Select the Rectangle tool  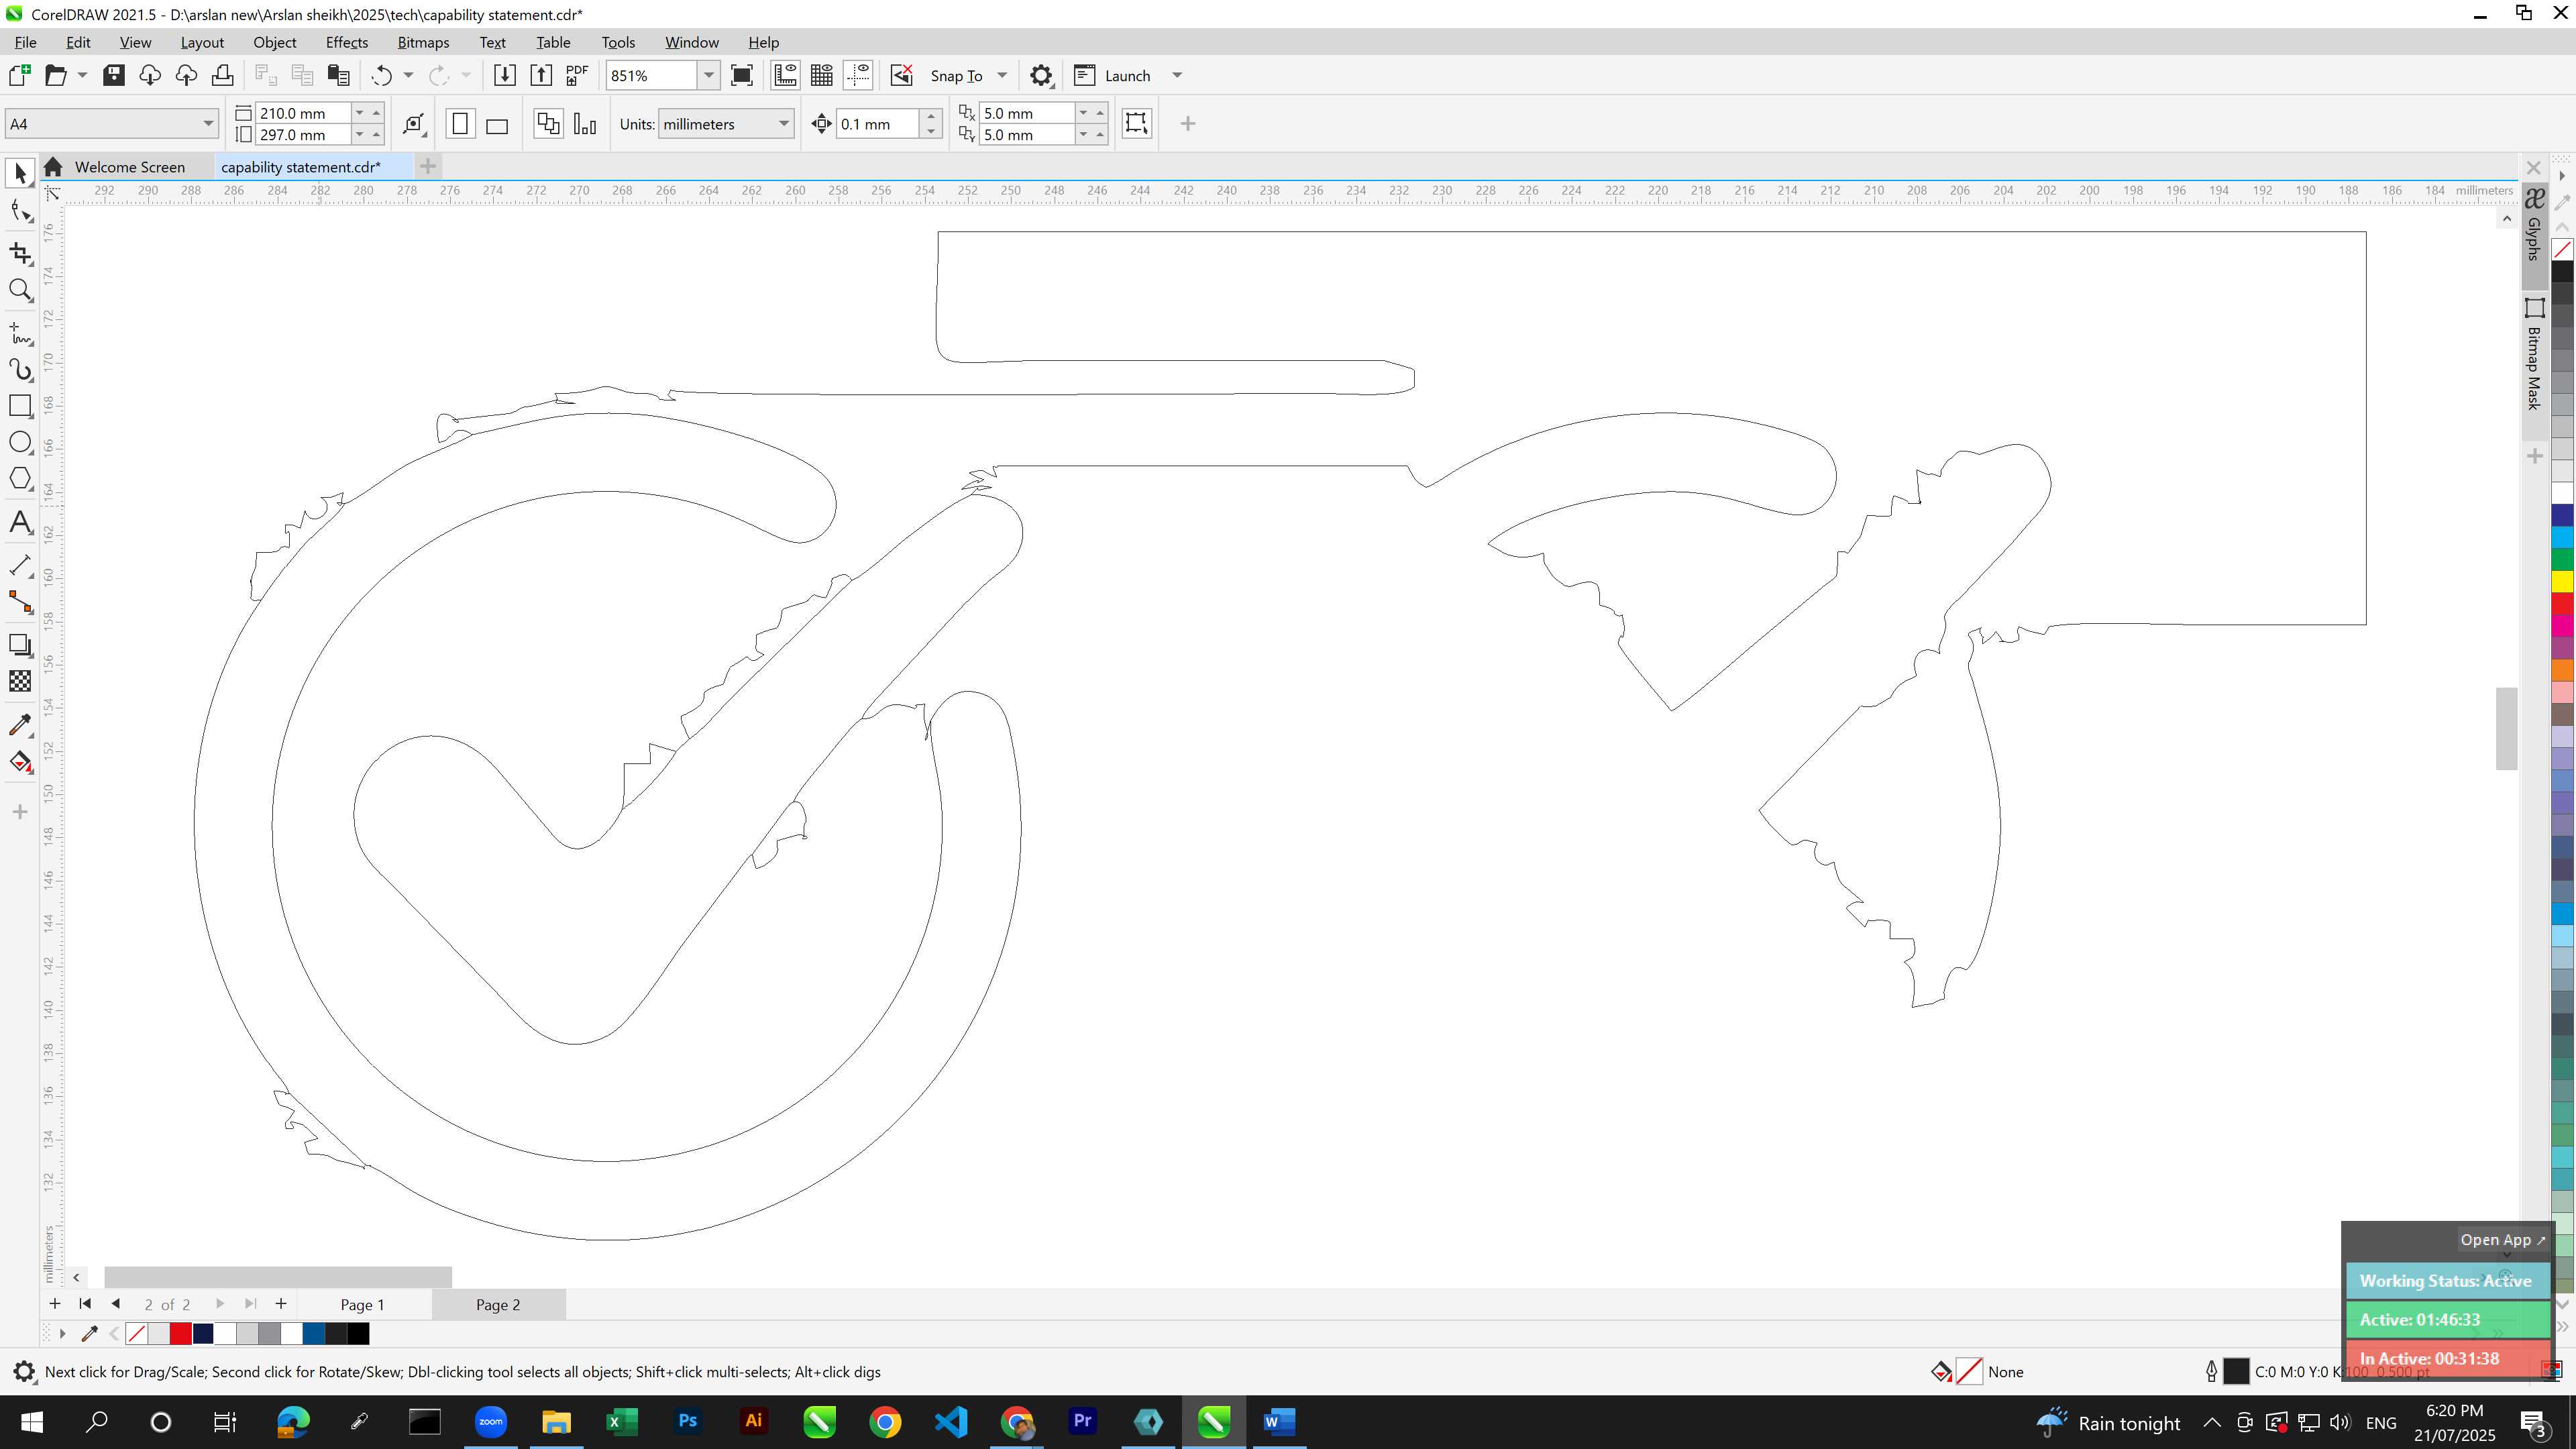point(20,406)
